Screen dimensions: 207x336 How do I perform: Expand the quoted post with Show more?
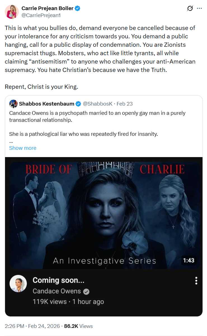[x=23, y=148]
